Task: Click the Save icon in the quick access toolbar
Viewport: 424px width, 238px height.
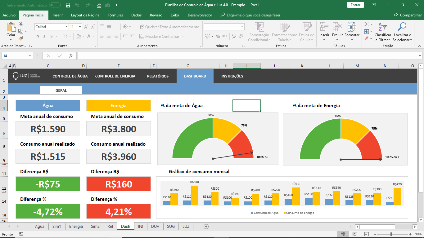Action: tap(68, 5)
